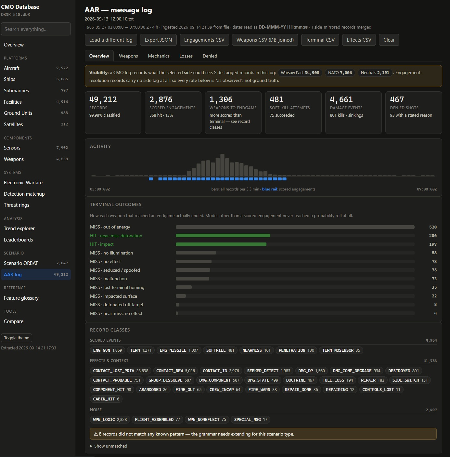Screen dimensions: 450x457
Task: Click the Warsaw Pact 34,908 side tag
Action: coord(300,73)
